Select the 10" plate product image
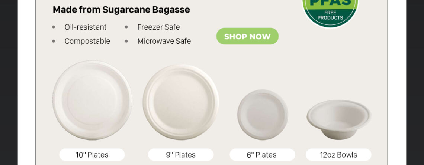Screen dimensions: 424x165 pos(92,100)
